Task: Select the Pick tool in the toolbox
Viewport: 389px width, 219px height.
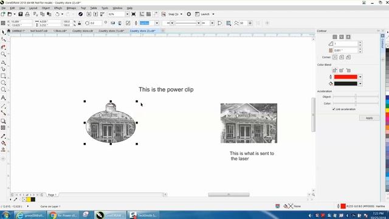Action: (3, 32)
